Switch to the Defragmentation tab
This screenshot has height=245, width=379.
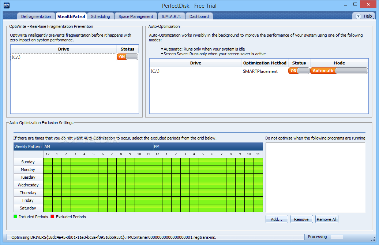pos(36,16)
